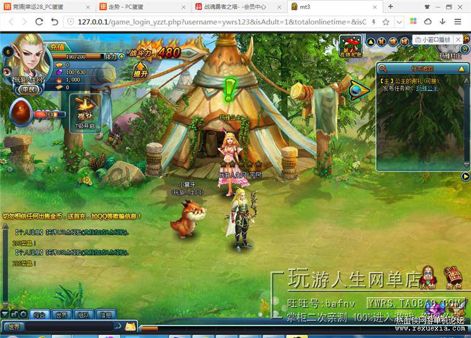471x338 pixels.
Task: Switch to the 综合 chat tab
Action: point(40,315)
